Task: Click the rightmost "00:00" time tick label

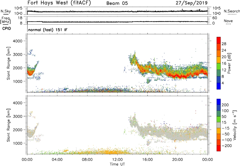Action: (207, 160)
